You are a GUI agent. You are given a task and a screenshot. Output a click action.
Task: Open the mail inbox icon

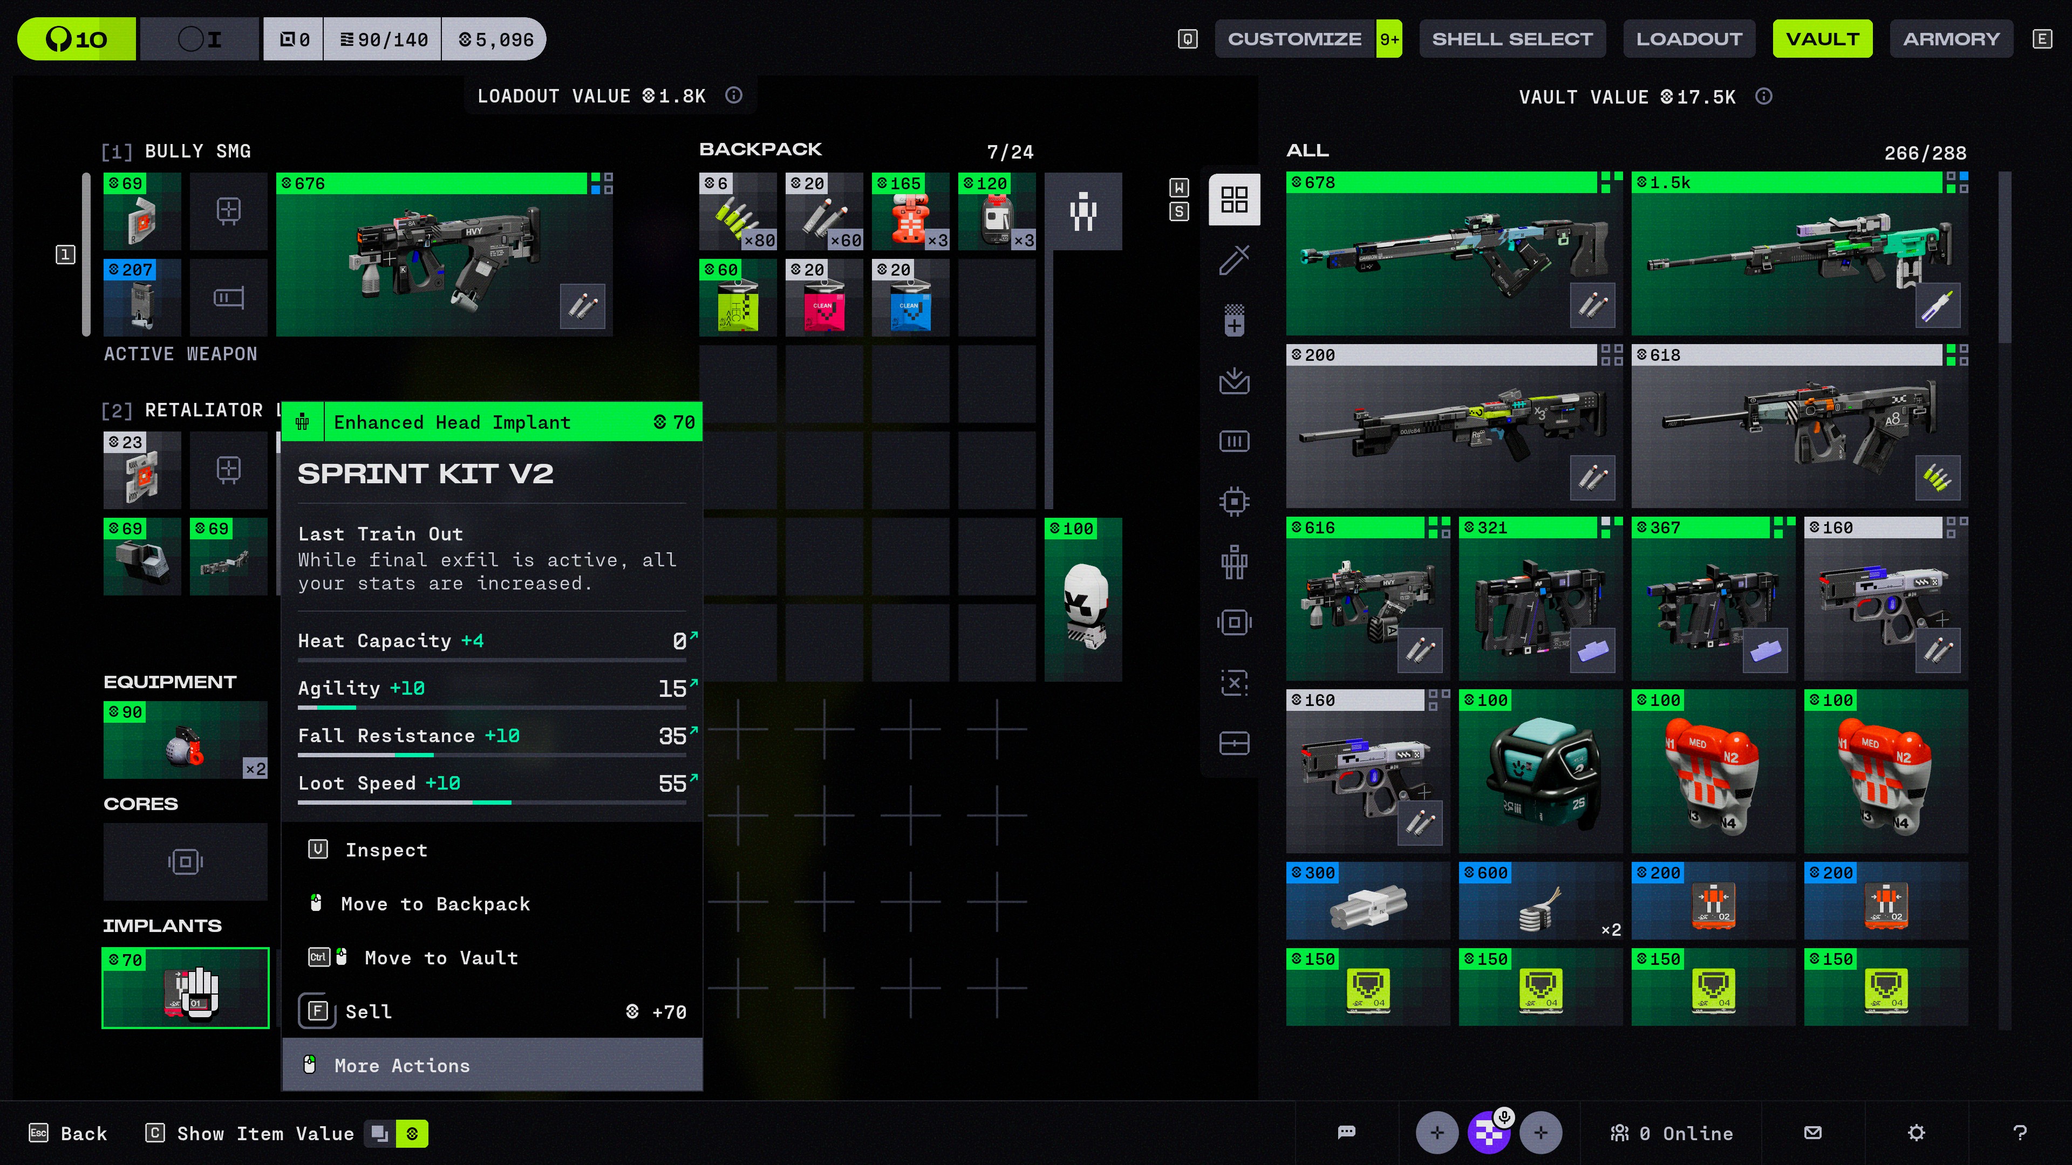(x=1812, y=1133)
